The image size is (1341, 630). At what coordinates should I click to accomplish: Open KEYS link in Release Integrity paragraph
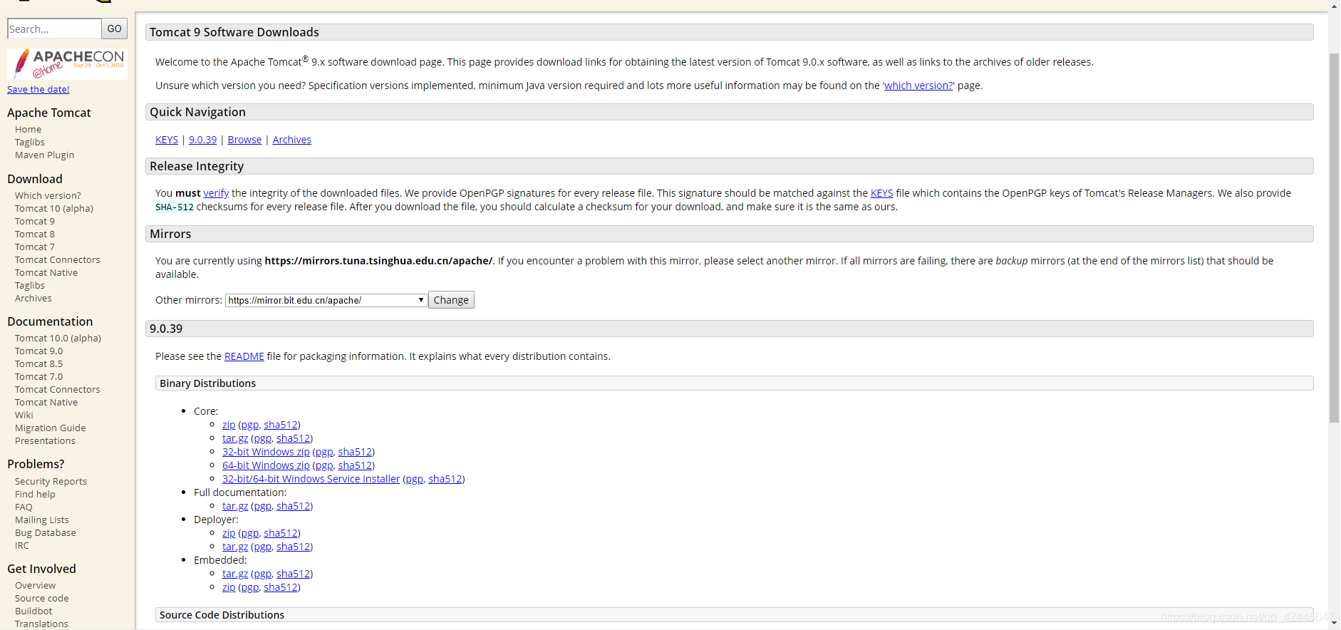[881, 193]
